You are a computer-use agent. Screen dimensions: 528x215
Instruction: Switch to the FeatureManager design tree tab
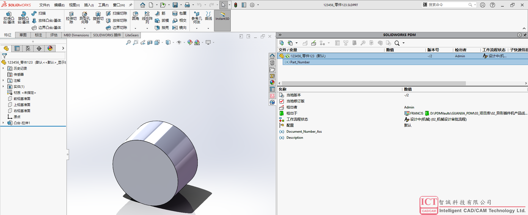coord(6,48)
